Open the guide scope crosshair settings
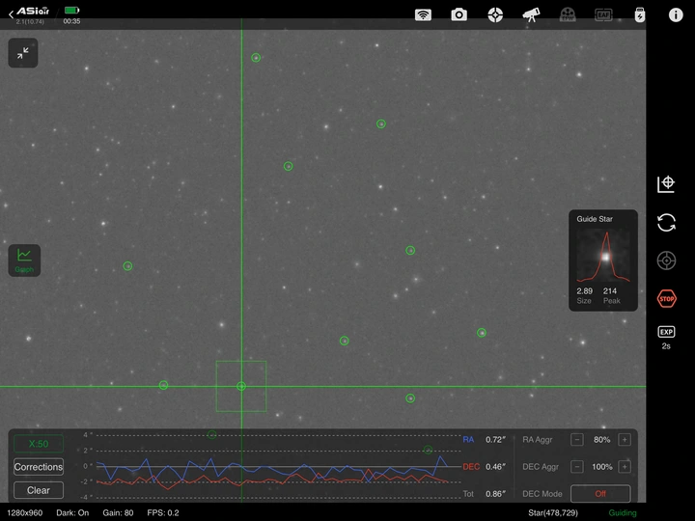The width and height of the screenshot is (695, 521). pos(495,14)
